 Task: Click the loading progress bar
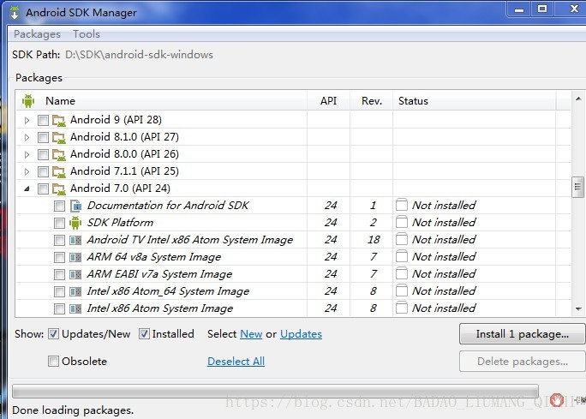[x=275, y=391]
